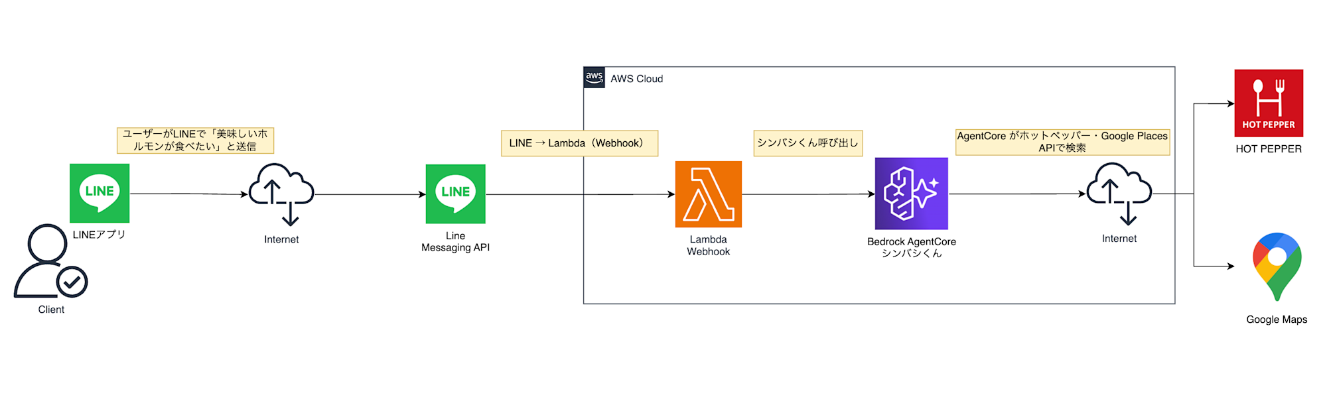Click the Client user icon

click(x=50, y=261)
